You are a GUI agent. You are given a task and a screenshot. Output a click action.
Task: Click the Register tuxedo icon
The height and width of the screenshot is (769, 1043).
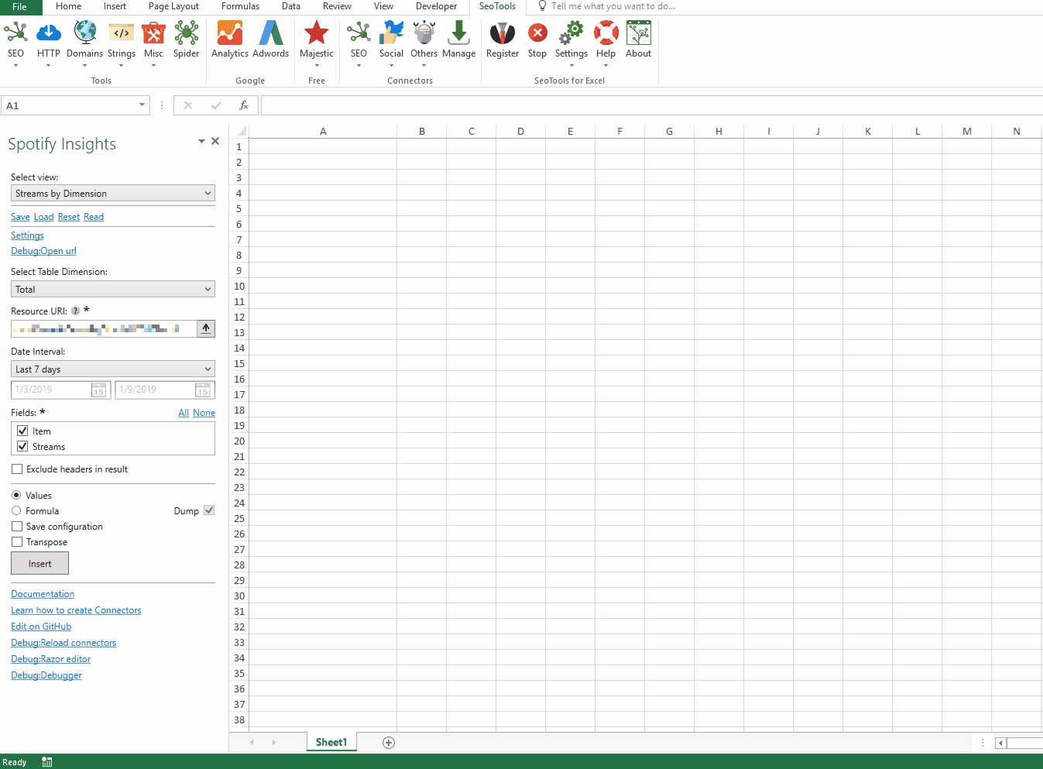coord(503,33)
